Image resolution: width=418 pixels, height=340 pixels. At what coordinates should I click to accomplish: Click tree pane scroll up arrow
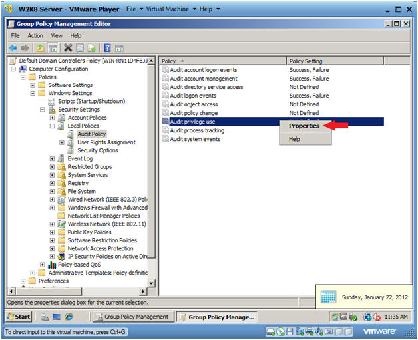point(151,61)
